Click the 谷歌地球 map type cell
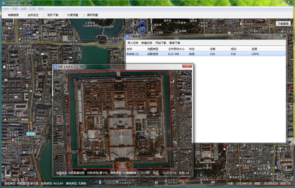 [153, 54]
